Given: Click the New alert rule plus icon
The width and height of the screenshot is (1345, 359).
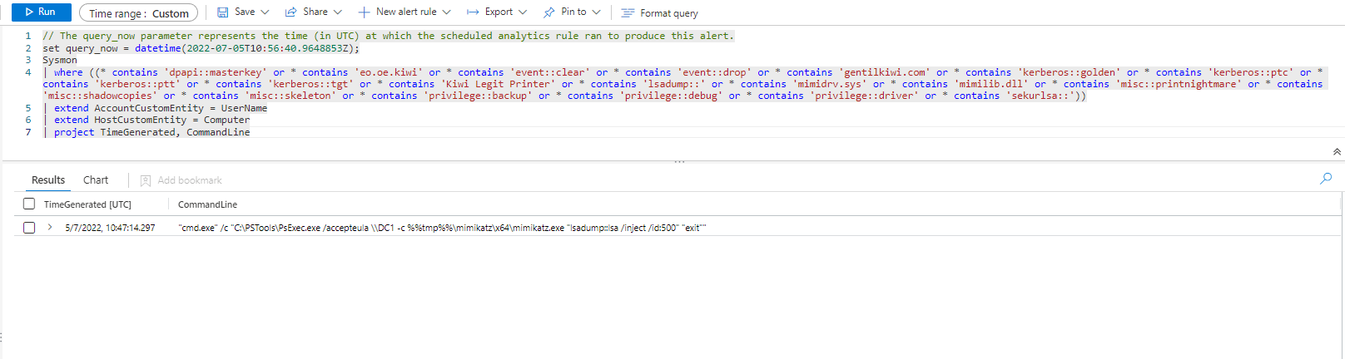Looking at the screenshot, I should (x=364, y=12).
